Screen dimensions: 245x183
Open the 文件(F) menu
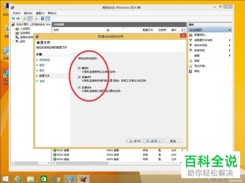(17, 13)
